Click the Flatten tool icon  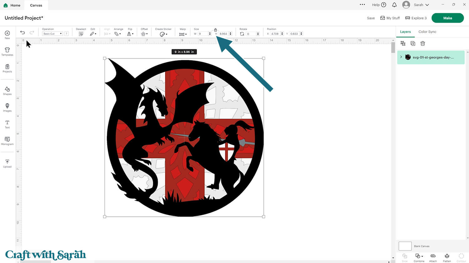[x=447, y=256]
